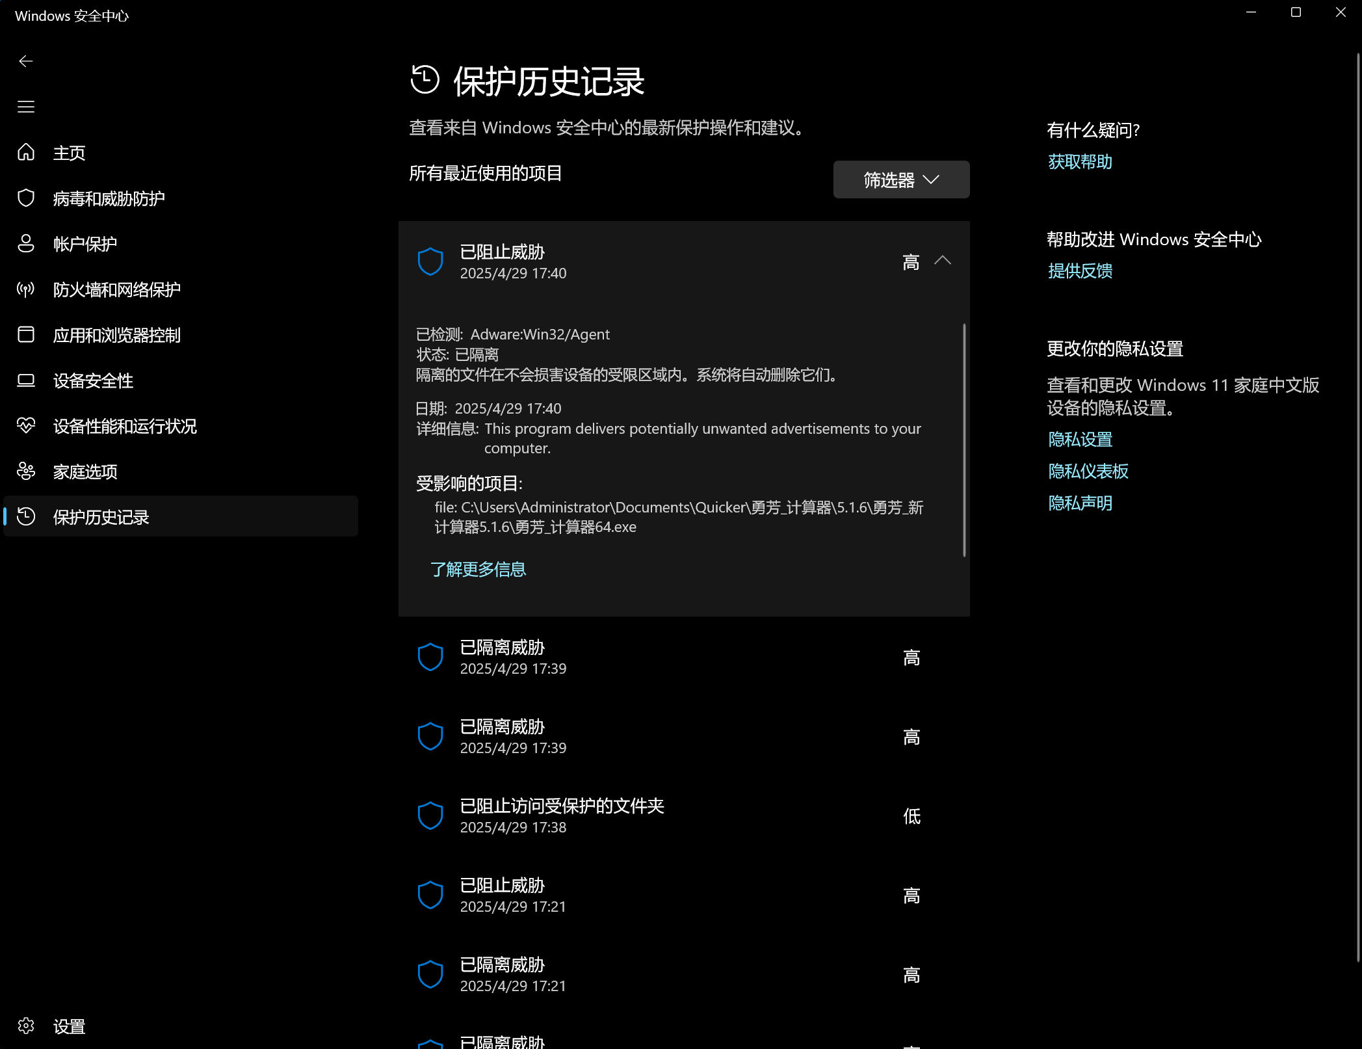This screenshot has height=1049, width=1362.
Task: Click the threat details panel scrollbar
Action: tap(964, 440)
